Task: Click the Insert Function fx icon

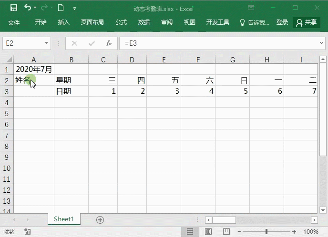Action: [108, 43]
